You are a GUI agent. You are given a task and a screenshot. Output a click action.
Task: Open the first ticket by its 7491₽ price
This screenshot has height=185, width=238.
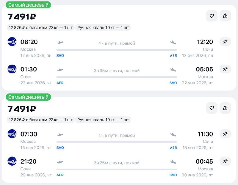tap(22, 17)
